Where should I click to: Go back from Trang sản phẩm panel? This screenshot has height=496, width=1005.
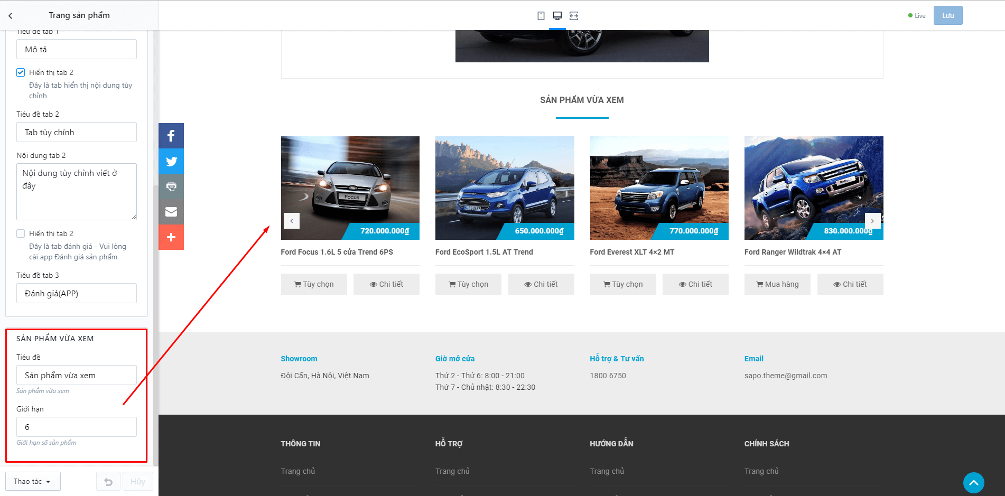(x=11, y=16)
